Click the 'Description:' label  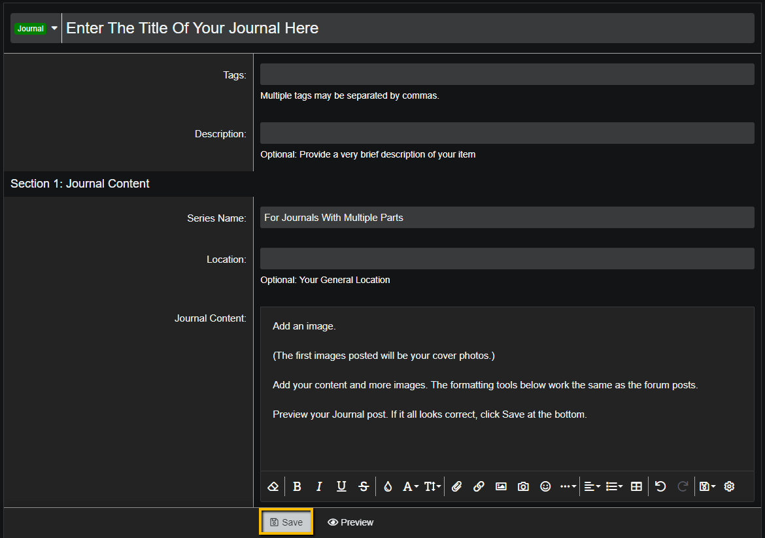coord(220,134)
